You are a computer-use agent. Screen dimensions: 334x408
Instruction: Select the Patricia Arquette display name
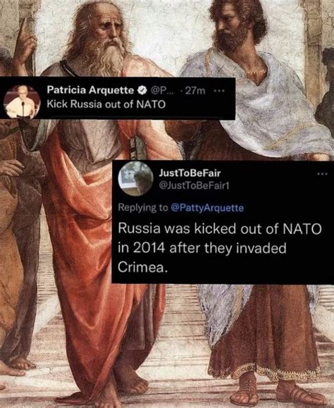tap(90, 90)
